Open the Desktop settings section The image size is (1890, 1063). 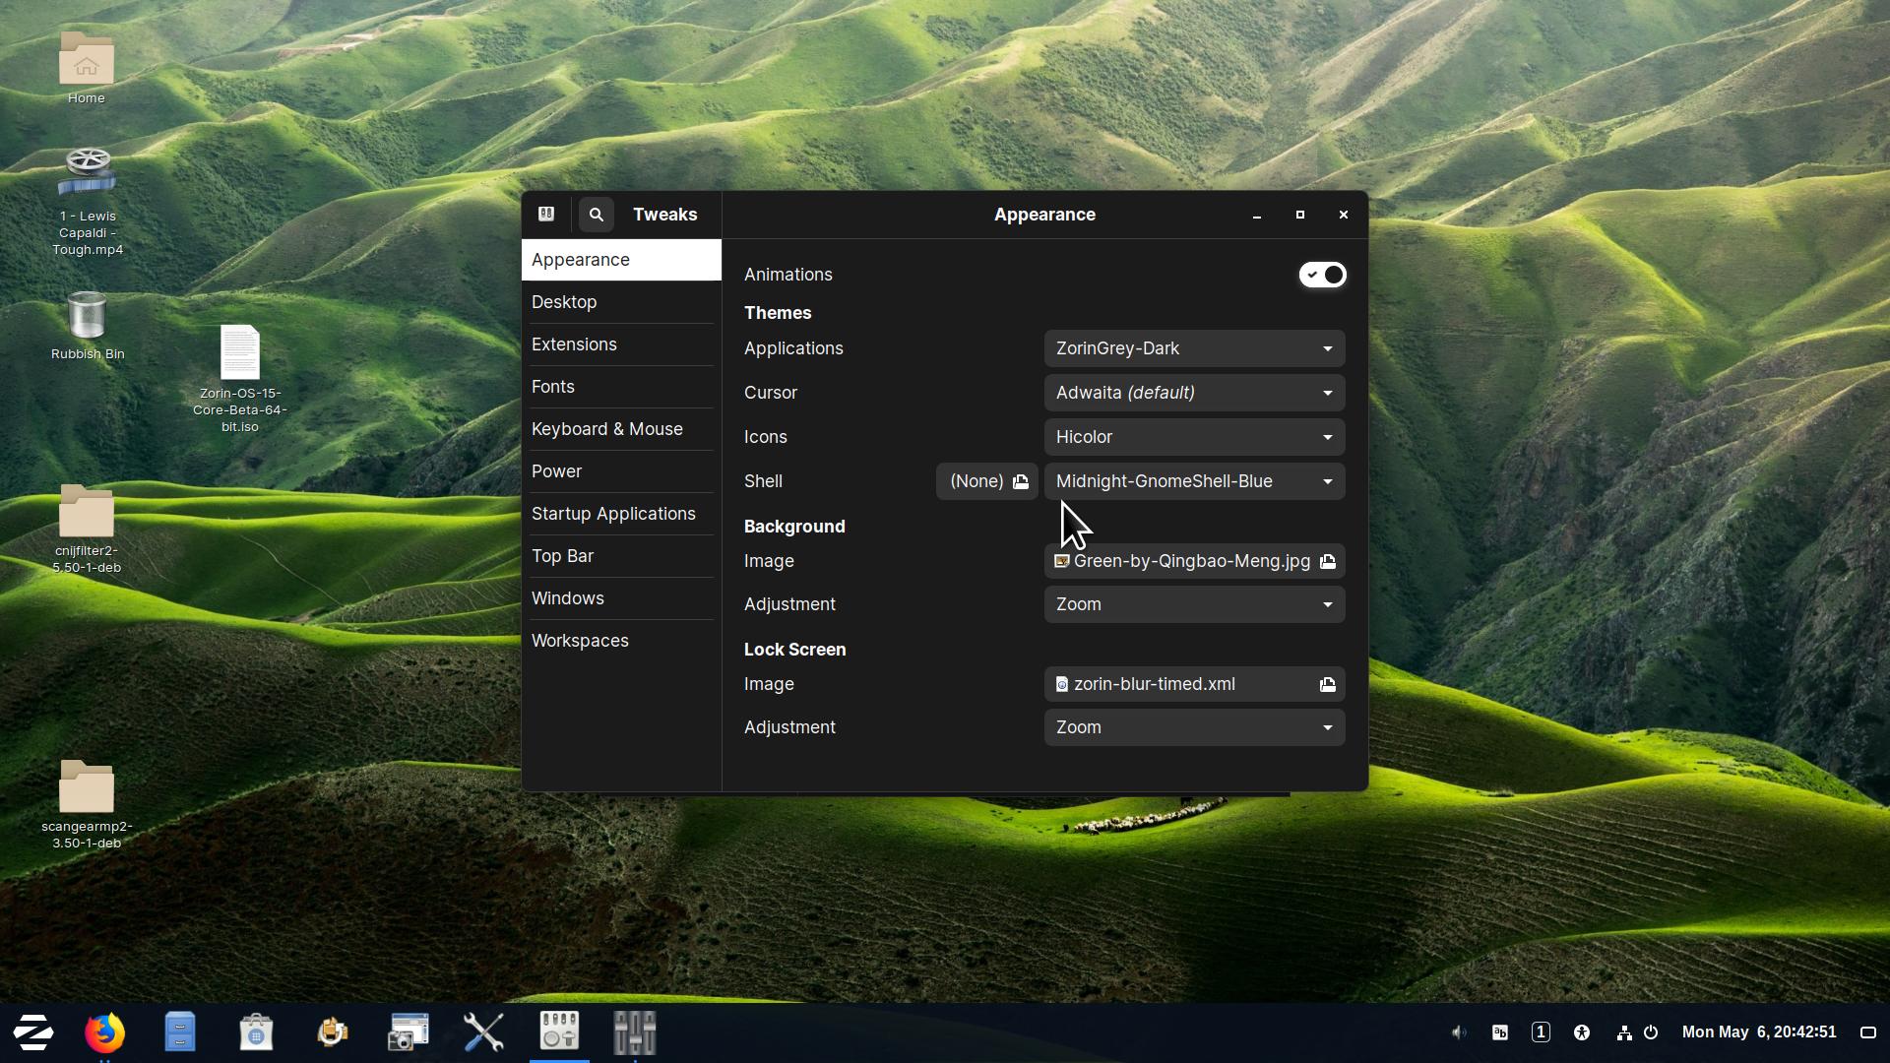(x=565, y=301)
